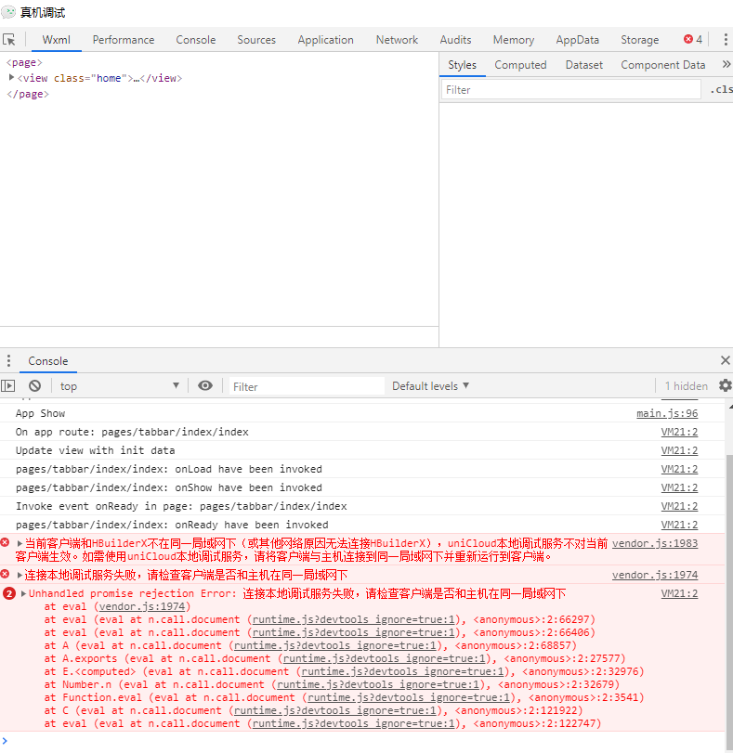Toggle the console sidebar panel icon
The height and width of the screenshot is (753, 733).
[8, 385]
